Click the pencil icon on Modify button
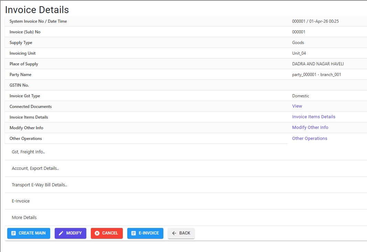 pos(61,233)
